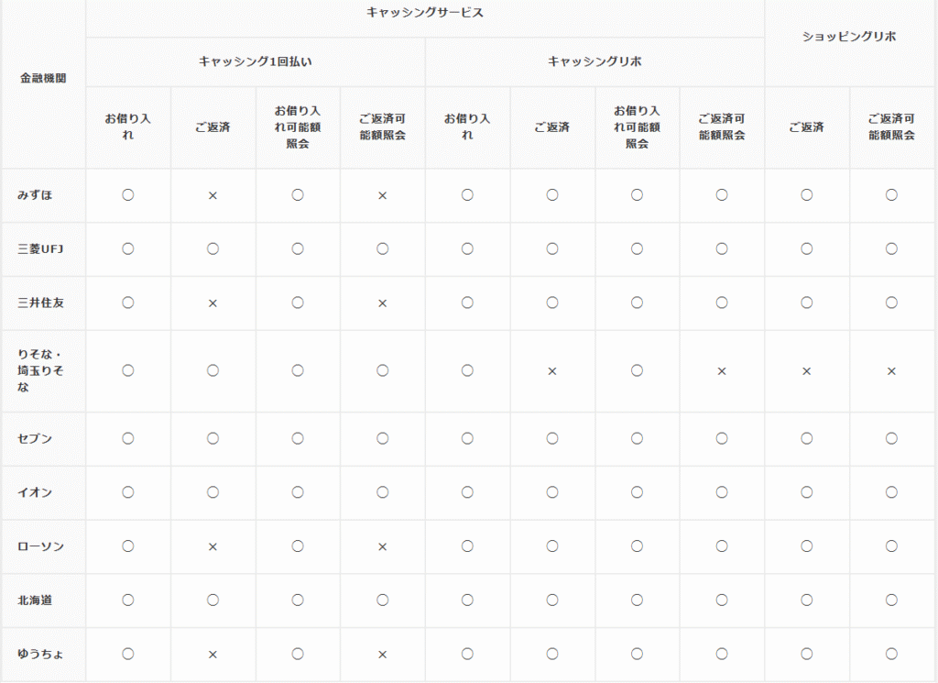Image resolution: width=938 pixels, height=683 pixels.
Task: Click お借り入れ可能額照会 header under キャッシング1回払い
Action: point(298,127)
